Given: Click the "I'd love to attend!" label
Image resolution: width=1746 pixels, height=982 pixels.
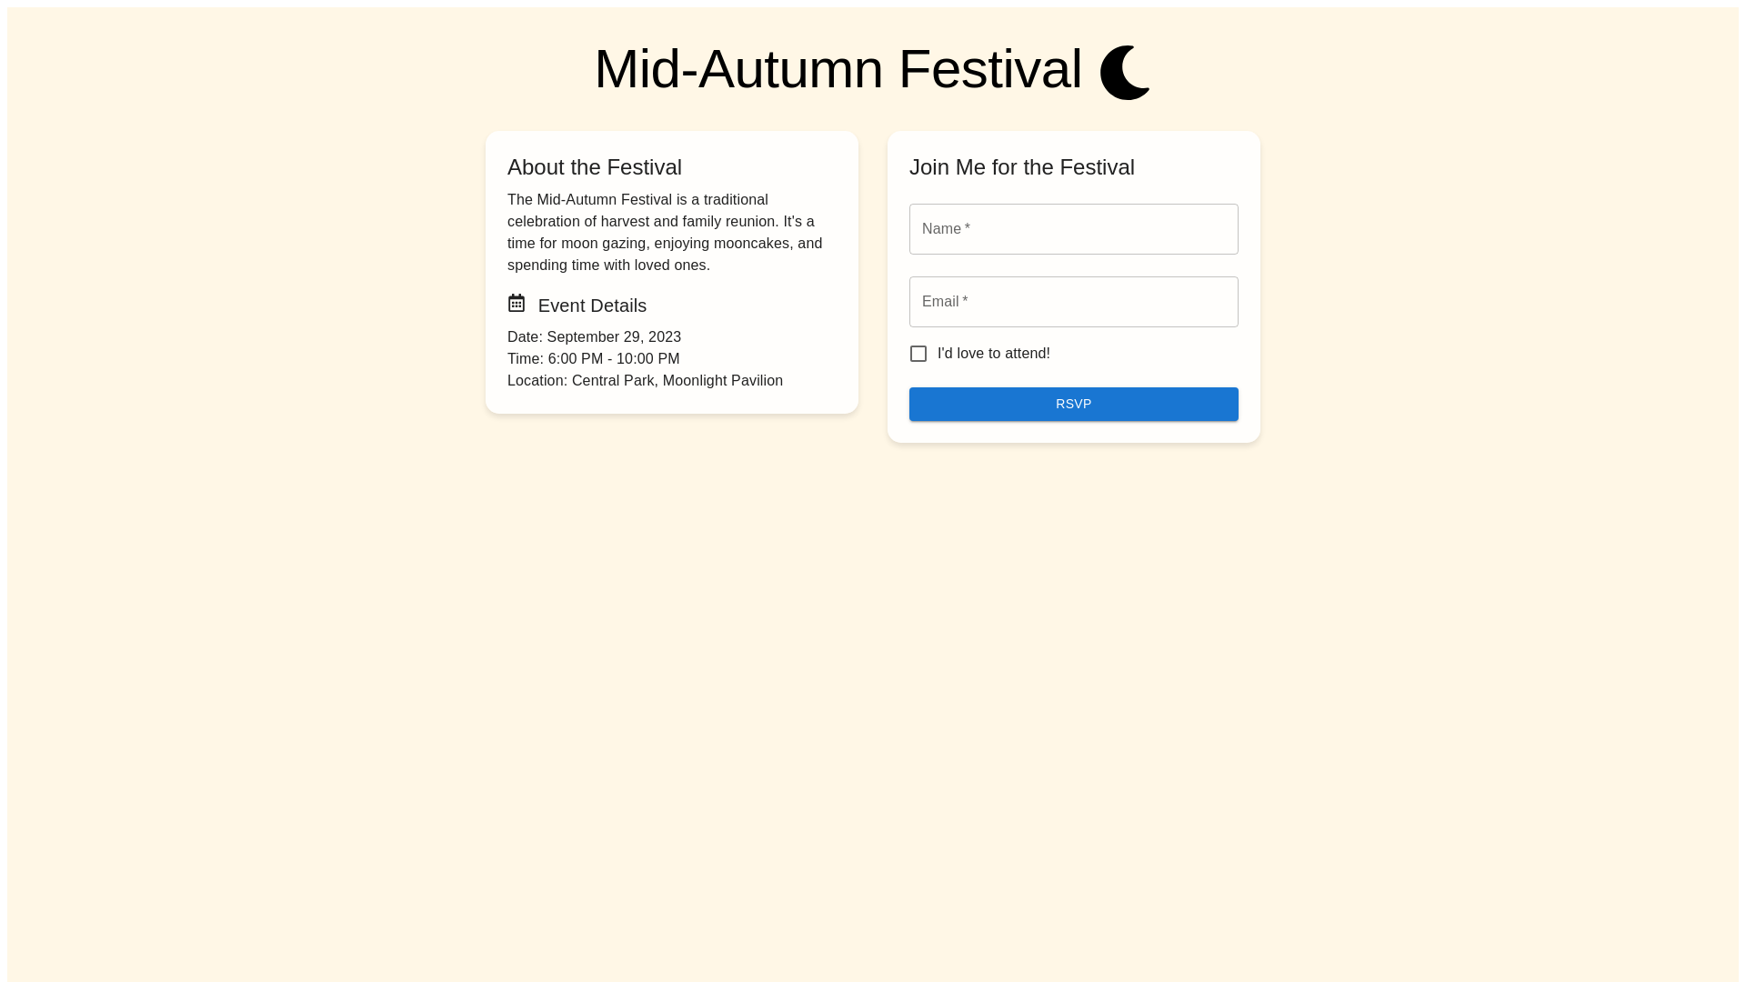Looking at the screenshot, I should coord(993,354).
